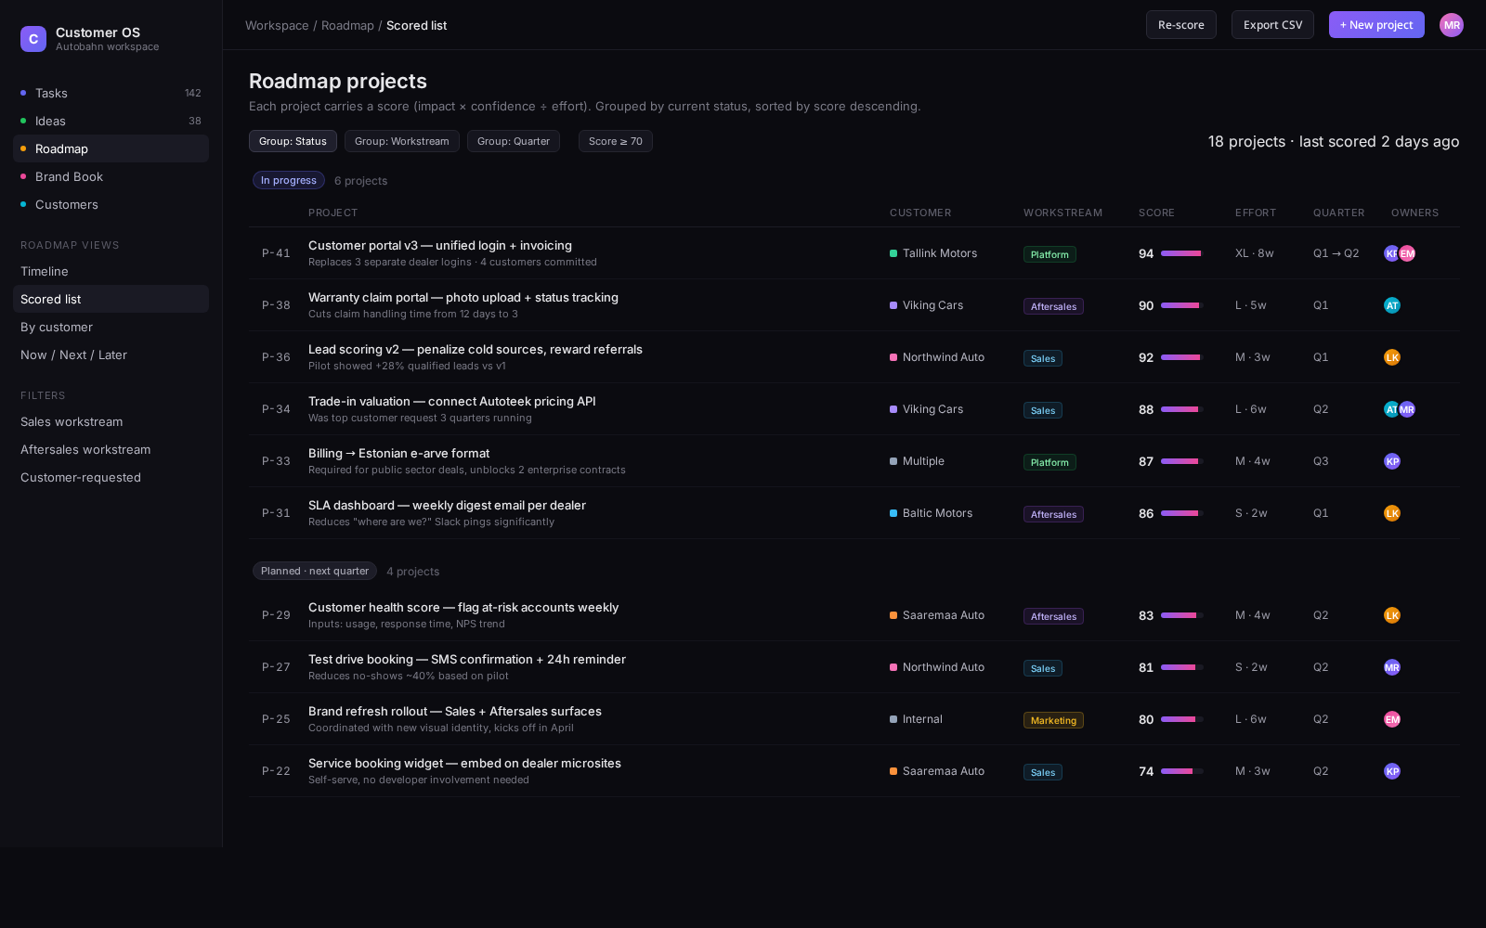Click the LK owner avatar on P-31

point(1392,513)
